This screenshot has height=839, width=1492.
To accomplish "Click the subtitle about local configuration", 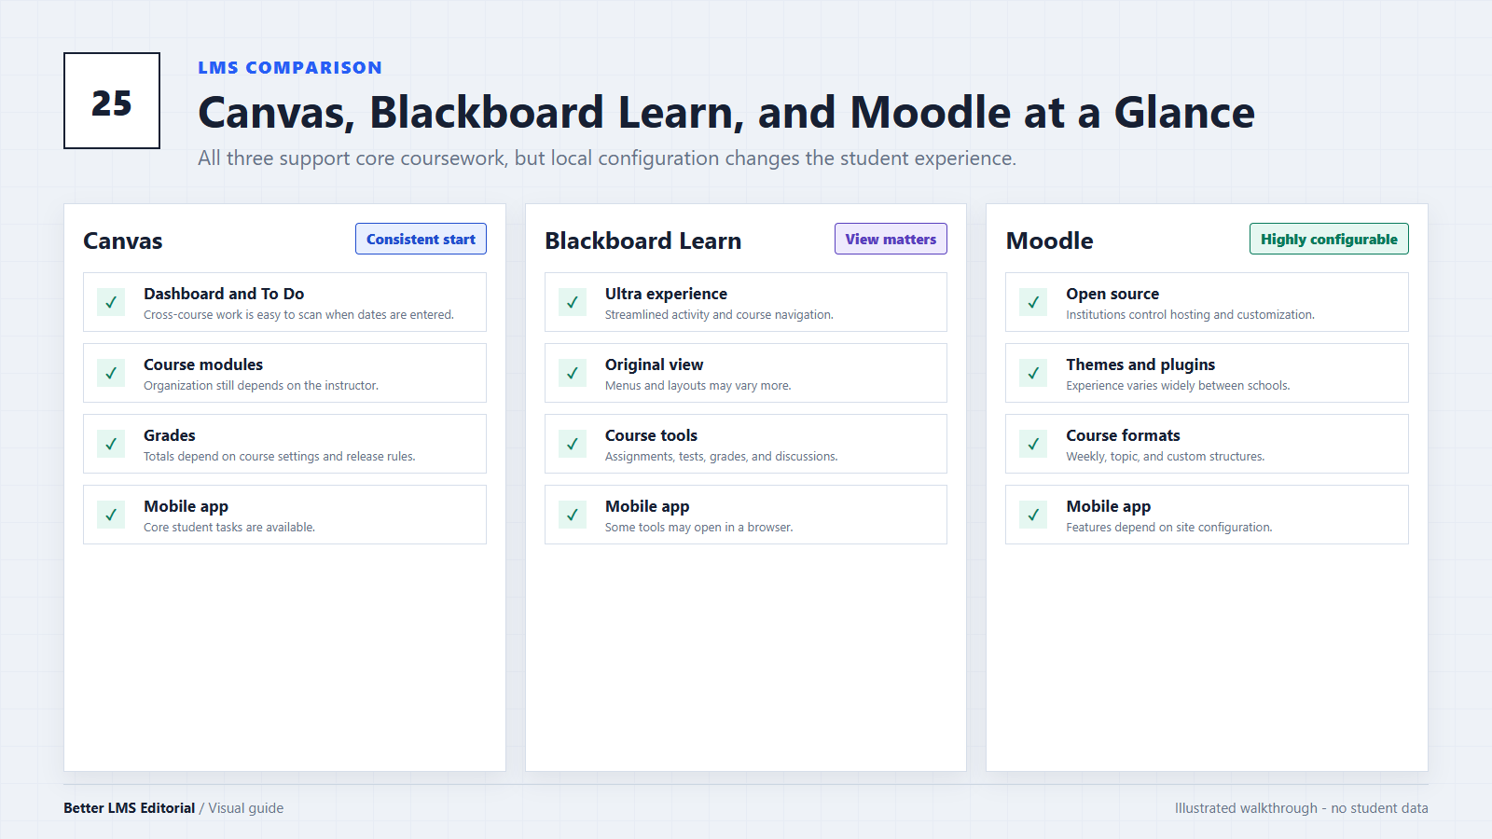I will (607, 158).
